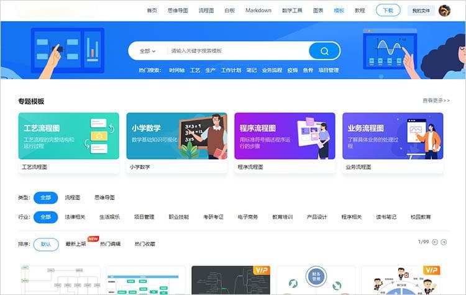Select 全部 in 行业 filter
This screenshot has width=466, height=295.
(45, 217)
